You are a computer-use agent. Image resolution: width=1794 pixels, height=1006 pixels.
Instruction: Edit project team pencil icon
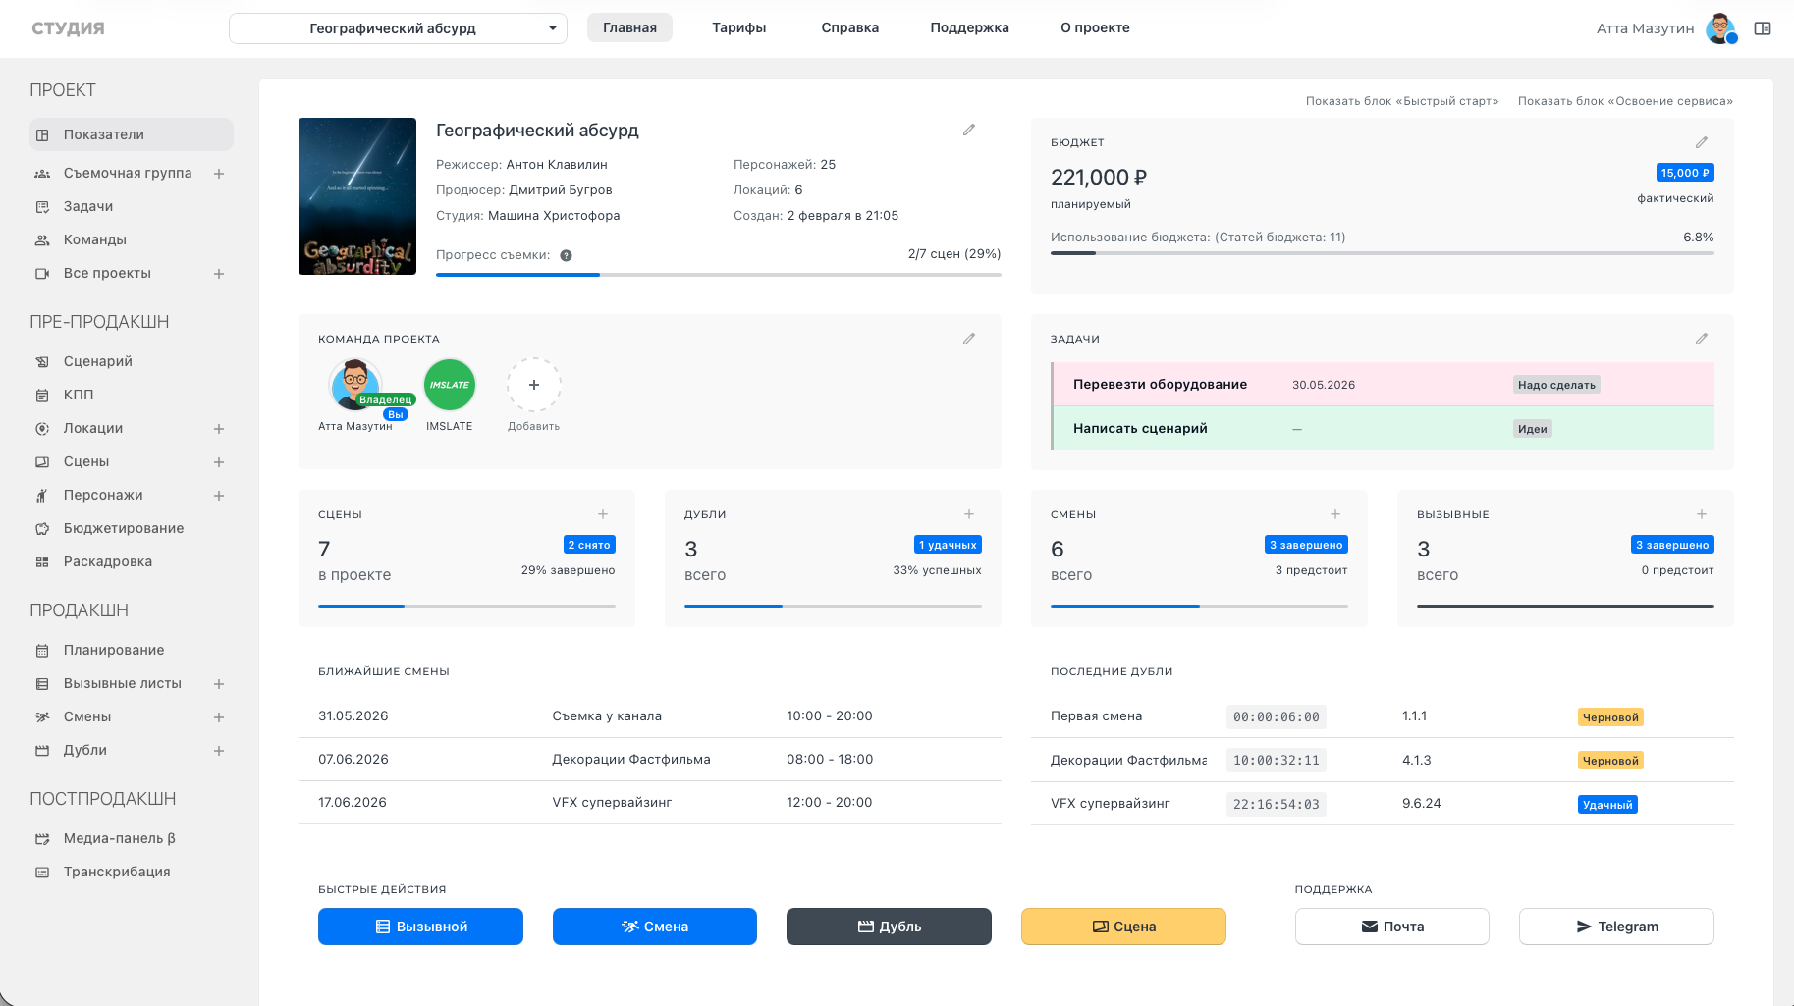969,339
